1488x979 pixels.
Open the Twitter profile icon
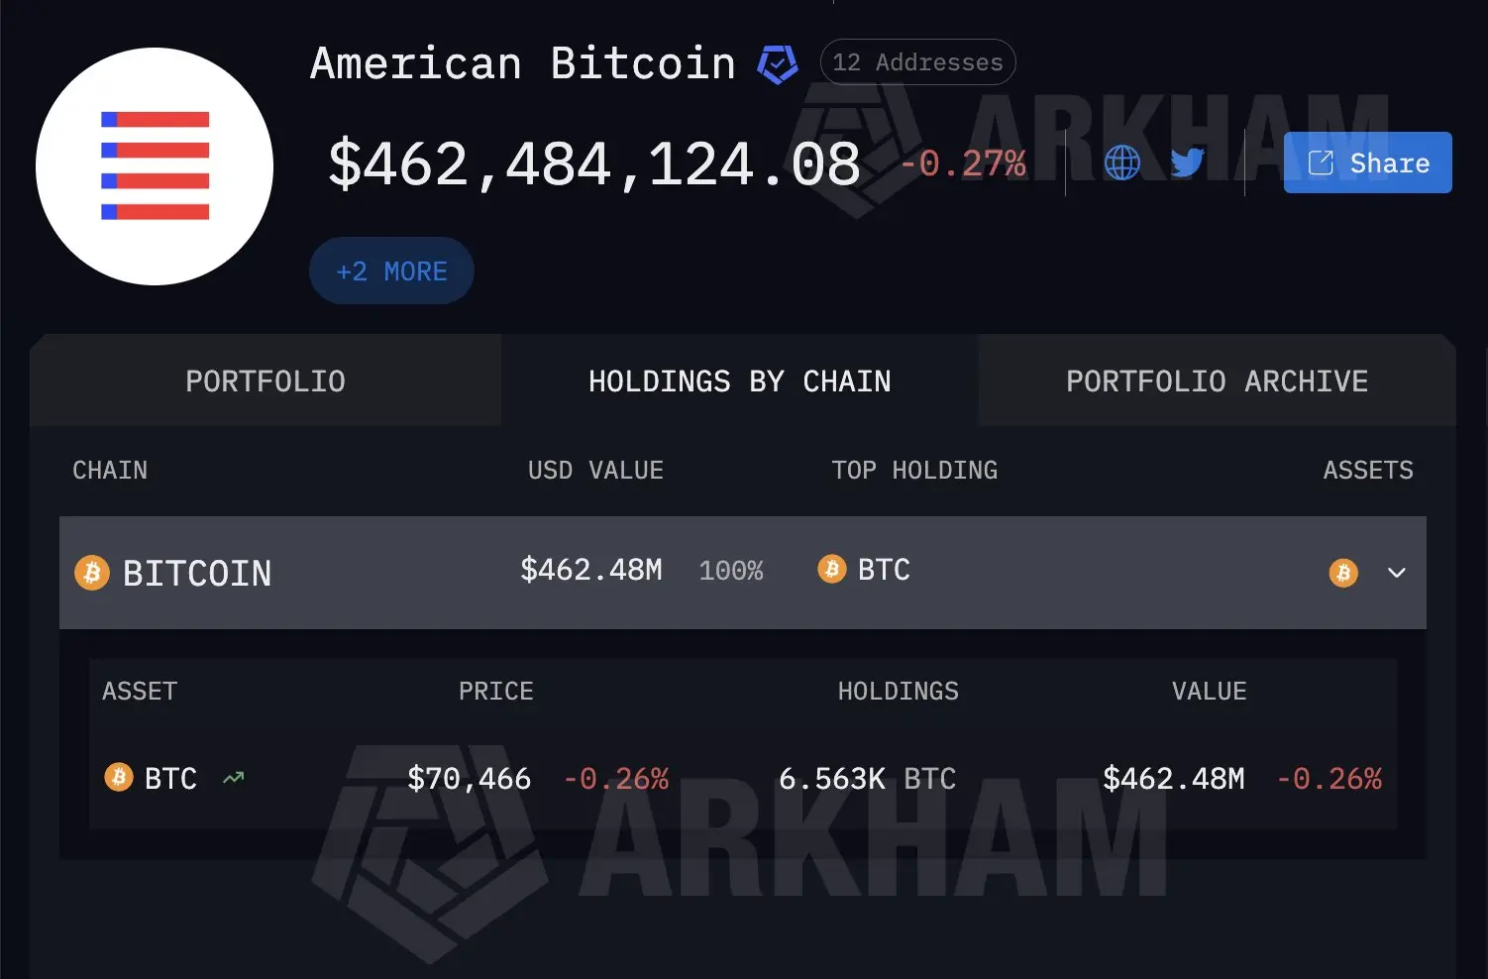point(1187,163)
